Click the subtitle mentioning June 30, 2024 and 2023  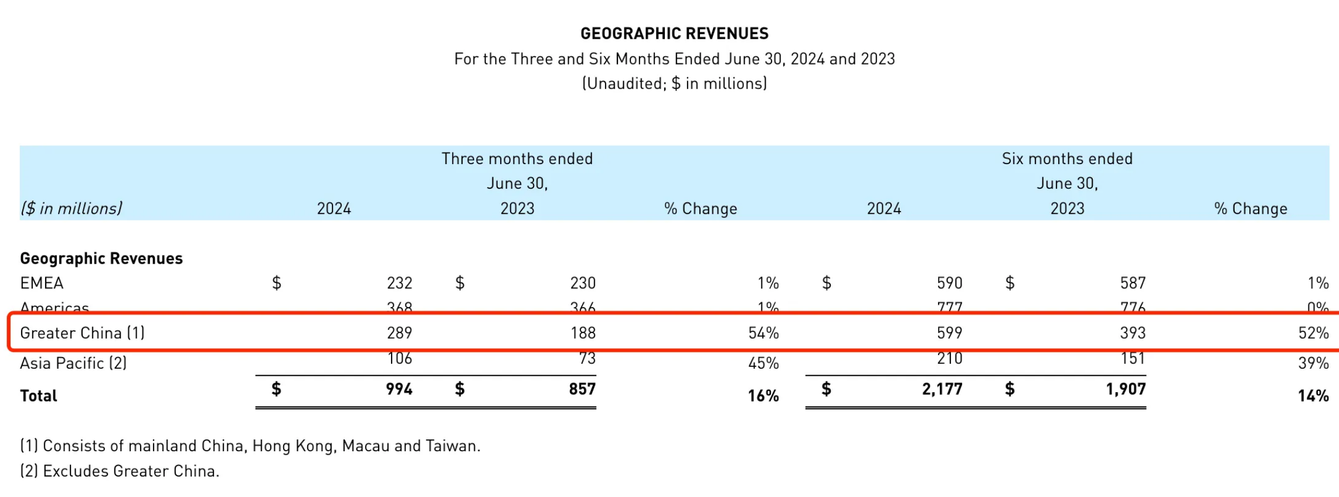(x=674, y=59)
